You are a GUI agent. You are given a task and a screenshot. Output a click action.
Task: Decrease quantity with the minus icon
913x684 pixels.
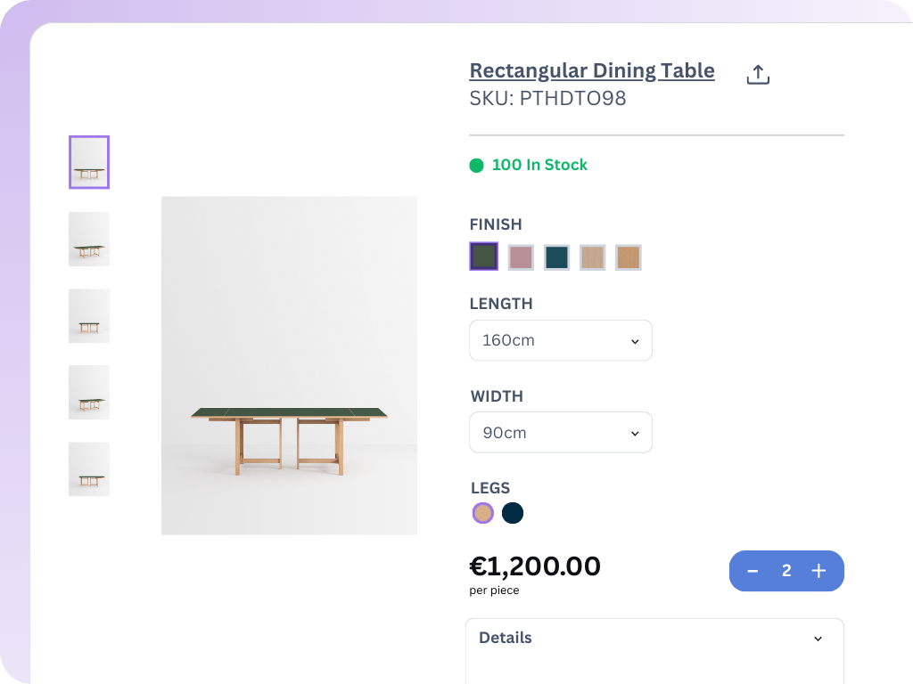click(753, 571)
